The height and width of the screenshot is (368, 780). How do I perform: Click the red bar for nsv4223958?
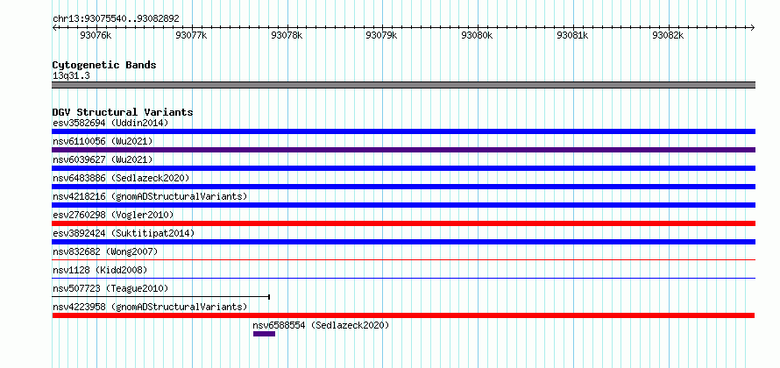click(403, 315)
